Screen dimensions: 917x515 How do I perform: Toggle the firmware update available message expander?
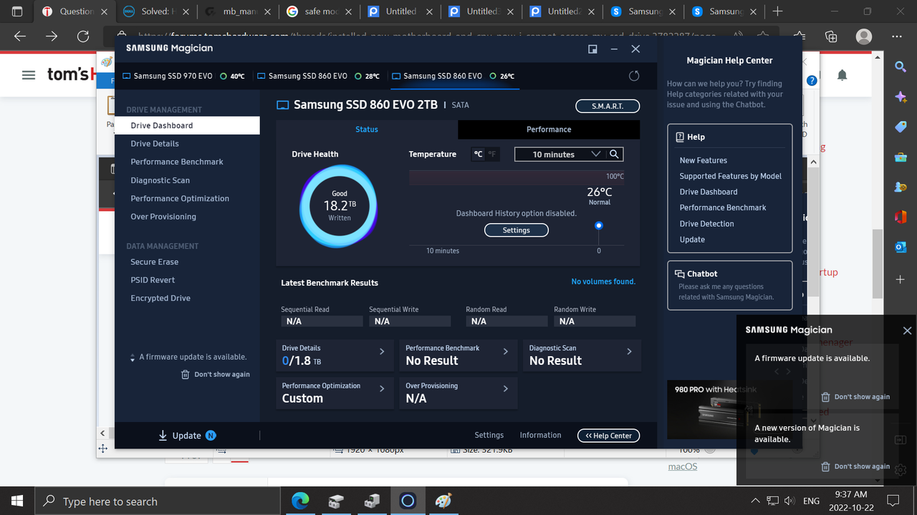pos(133,357)
